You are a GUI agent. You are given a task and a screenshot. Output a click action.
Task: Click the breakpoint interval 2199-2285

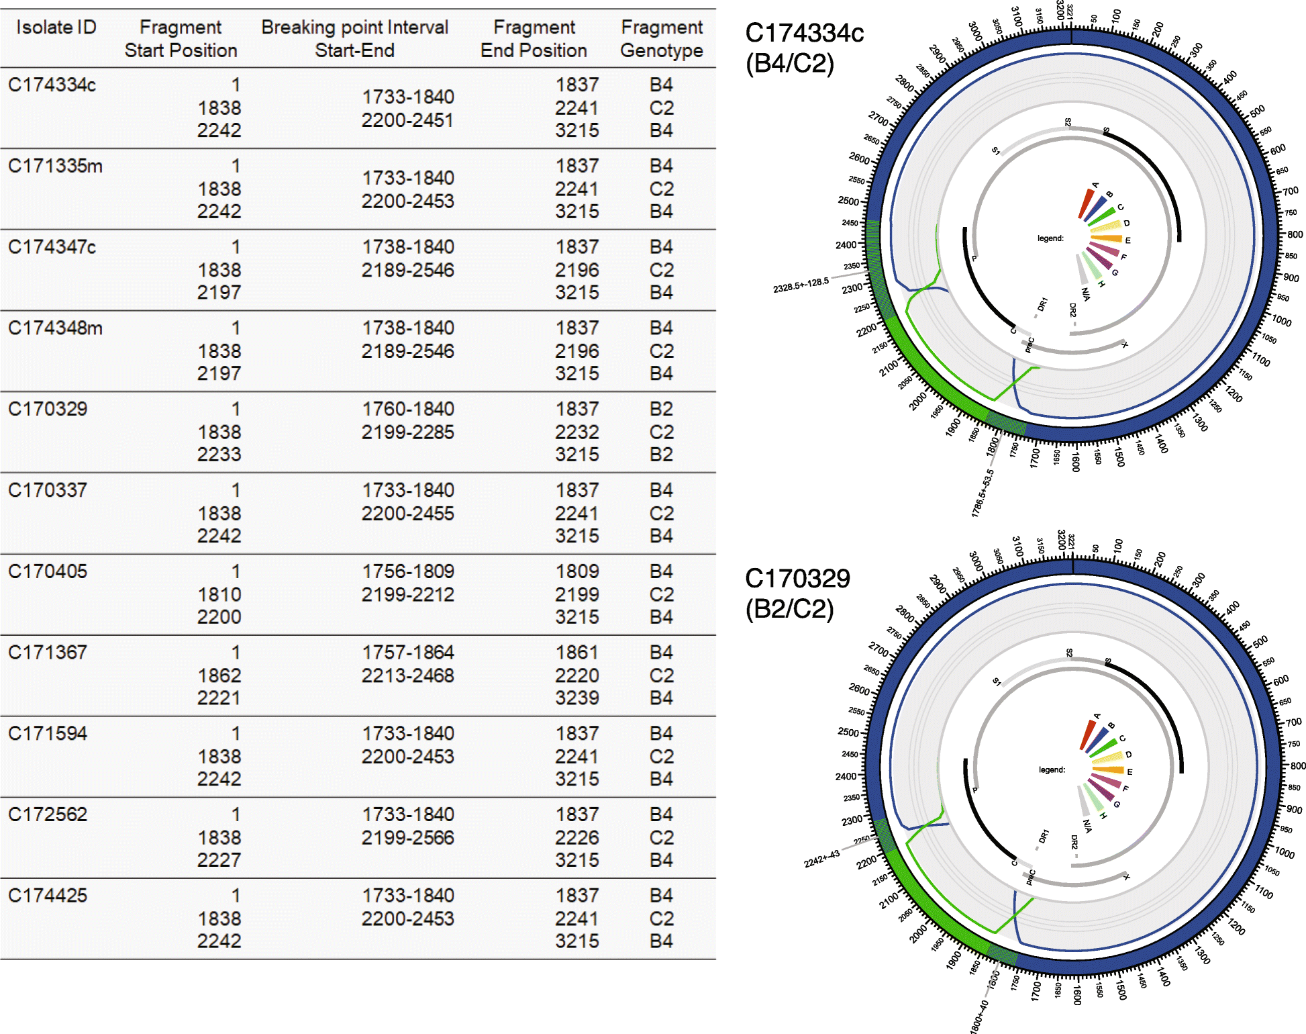407,432
